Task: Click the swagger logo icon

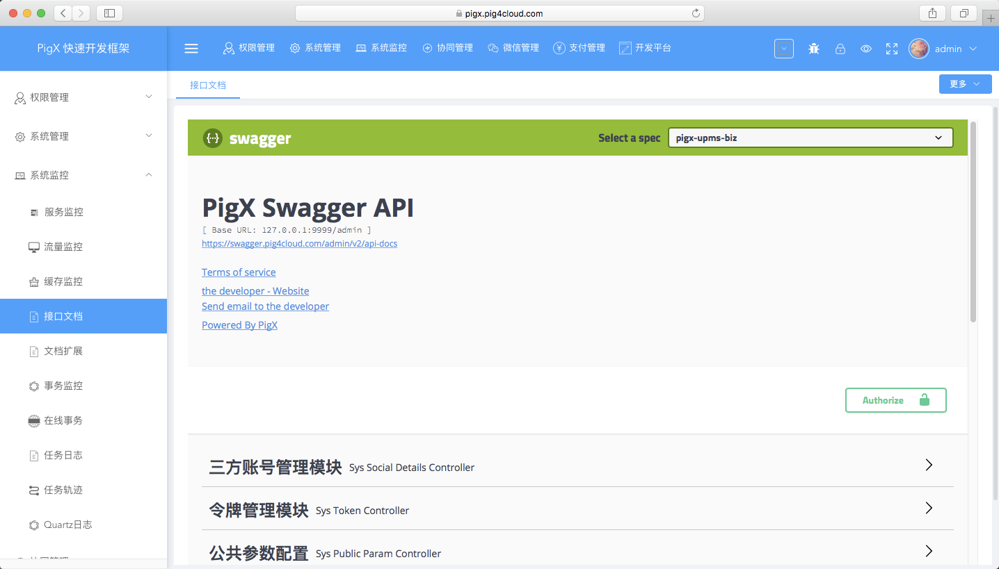Action: point(212,138)
